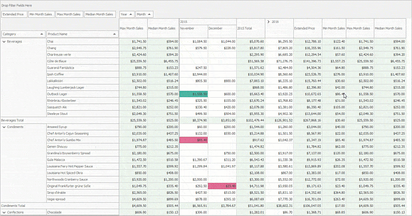412x216 pixels.
Task: Select Louisiana Fiery Hot Pepper Sauce row header
Action: tap(83, 166)
